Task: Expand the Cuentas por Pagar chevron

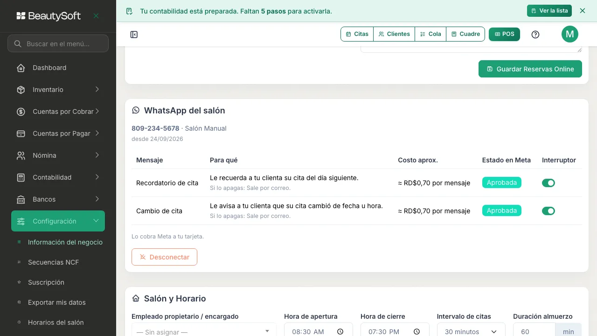Action: click(97, 133)
